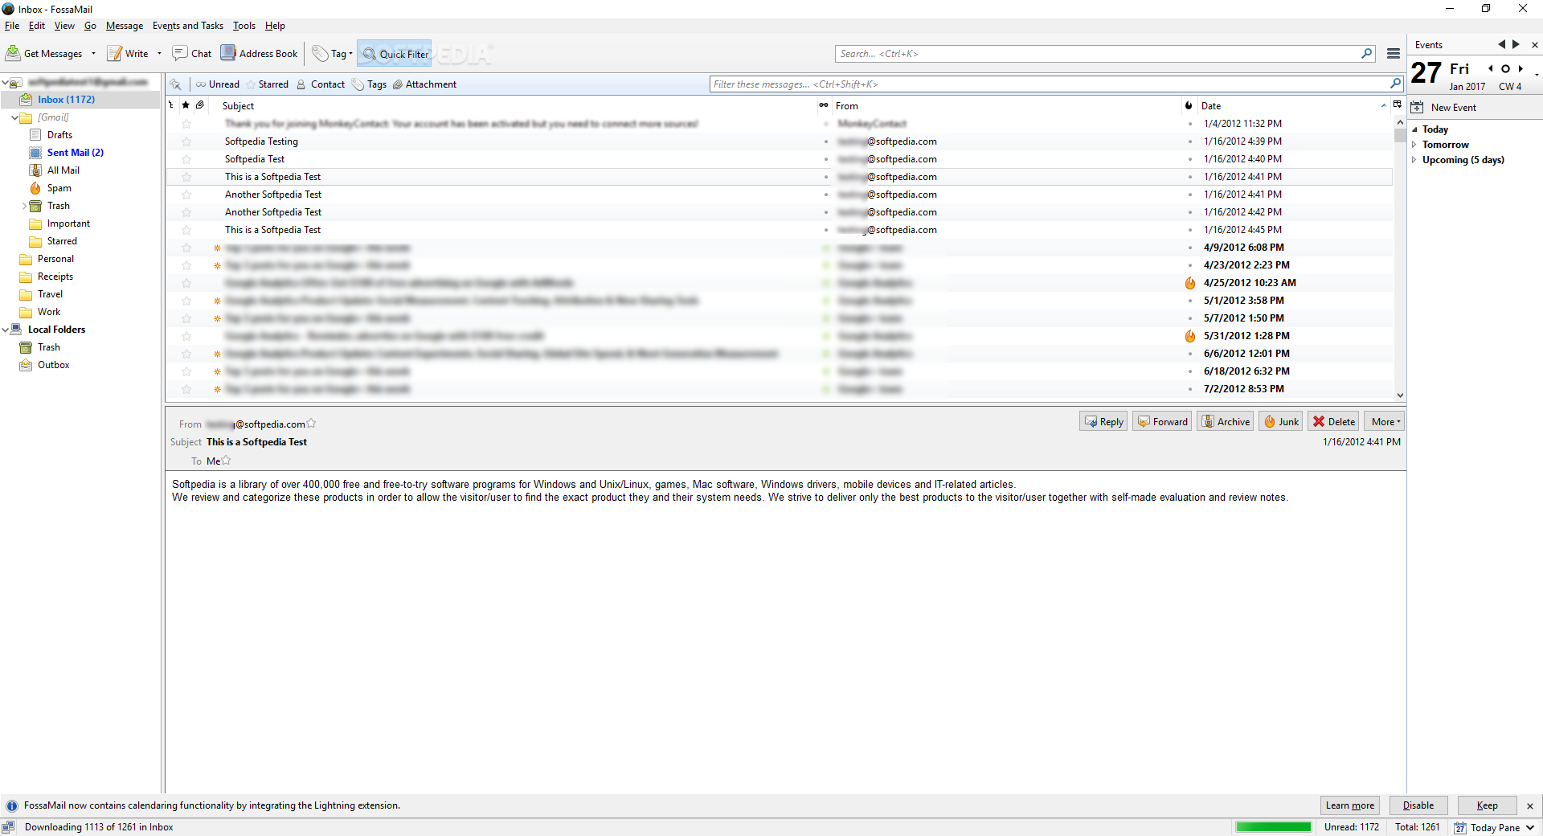Go to next day in Today Pane

[x=1520, y=68]
